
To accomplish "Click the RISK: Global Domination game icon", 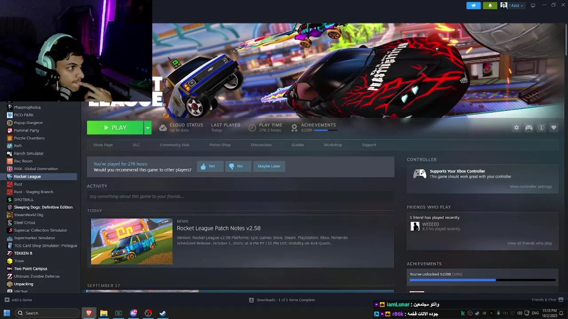I will 10,169.
